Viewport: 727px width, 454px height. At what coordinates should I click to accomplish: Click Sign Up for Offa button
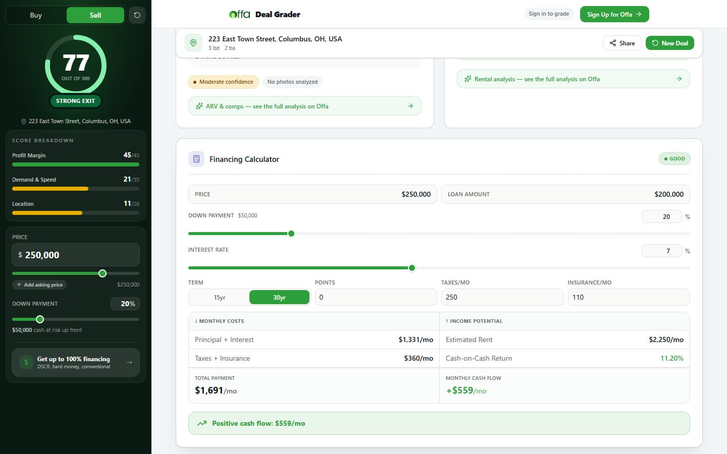[614, 14]
